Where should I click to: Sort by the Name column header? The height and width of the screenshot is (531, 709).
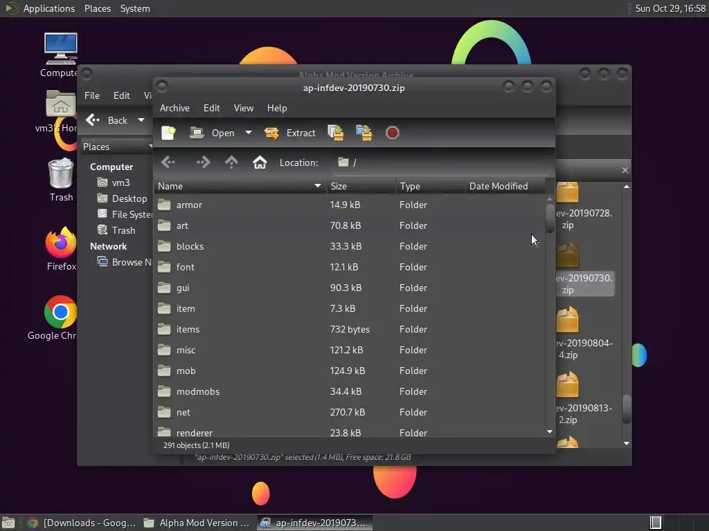[240, 186]
